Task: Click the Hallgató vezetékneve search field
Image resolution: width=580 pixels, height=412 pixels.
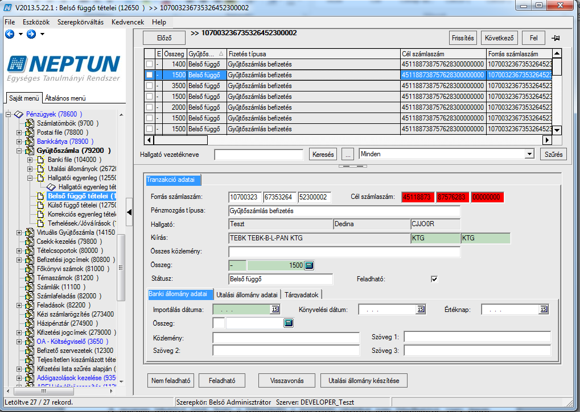Action: (x=258, y=155)
